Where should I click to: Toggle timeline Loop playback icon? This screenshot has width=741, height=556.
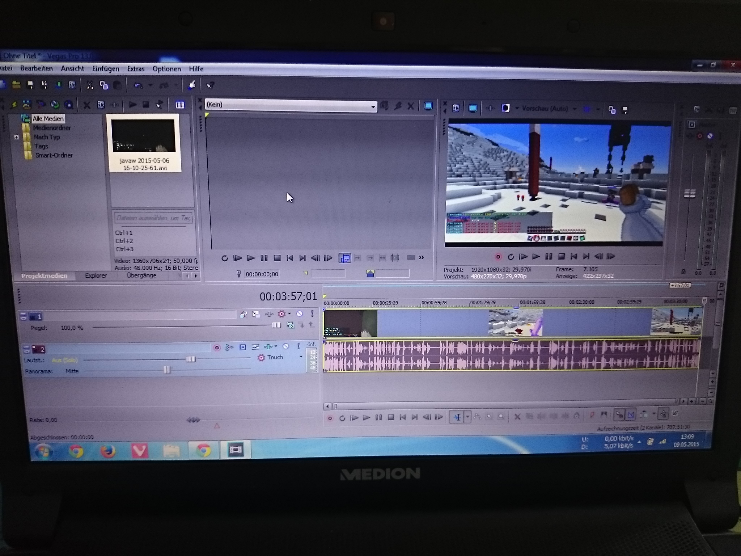[342, 418]
